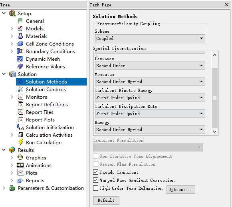Uncheck the Pseudo Transient checkbox
Viewport: 232px width, 207px height.
tap(95, 172)
